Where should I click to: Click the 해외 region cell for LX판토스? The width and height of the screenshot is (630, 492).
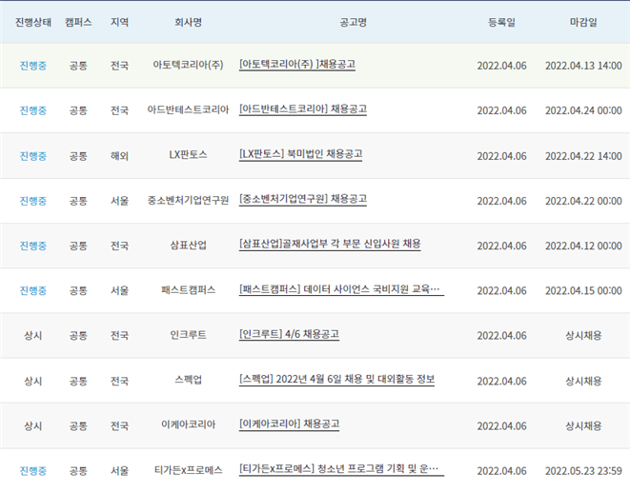tap(120, 156)
